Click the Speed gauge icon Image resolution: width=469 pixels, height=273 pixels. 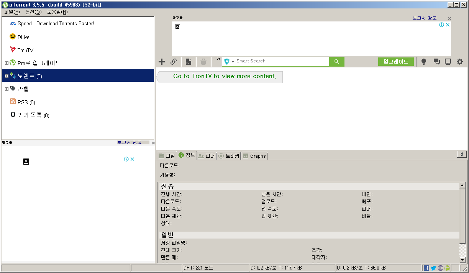click(13, 23)
